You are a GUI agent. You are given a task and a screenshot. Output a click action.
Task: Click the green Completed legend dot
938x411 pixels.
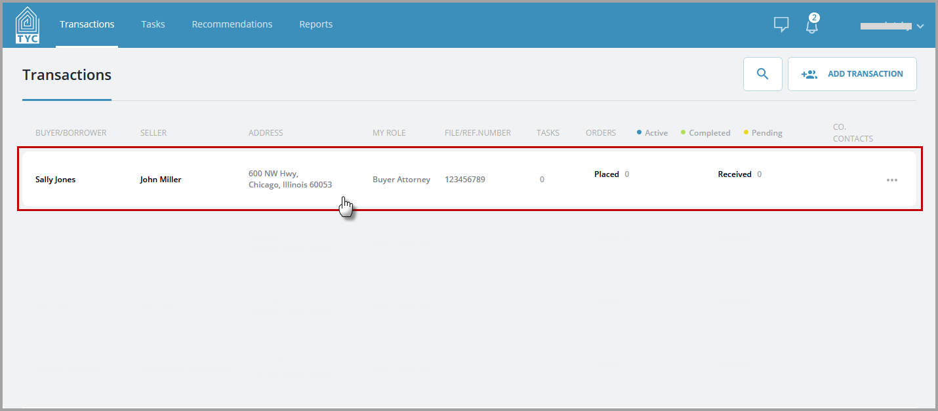[x=683, y=132]
